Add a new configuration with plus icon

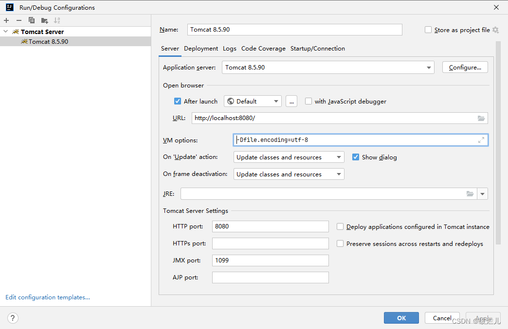point(6,20)
